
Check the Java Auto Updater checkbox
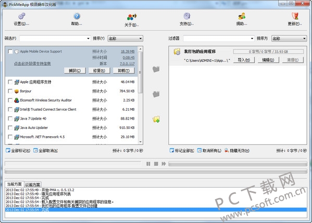pyautogui.click(x=10, y=127)
